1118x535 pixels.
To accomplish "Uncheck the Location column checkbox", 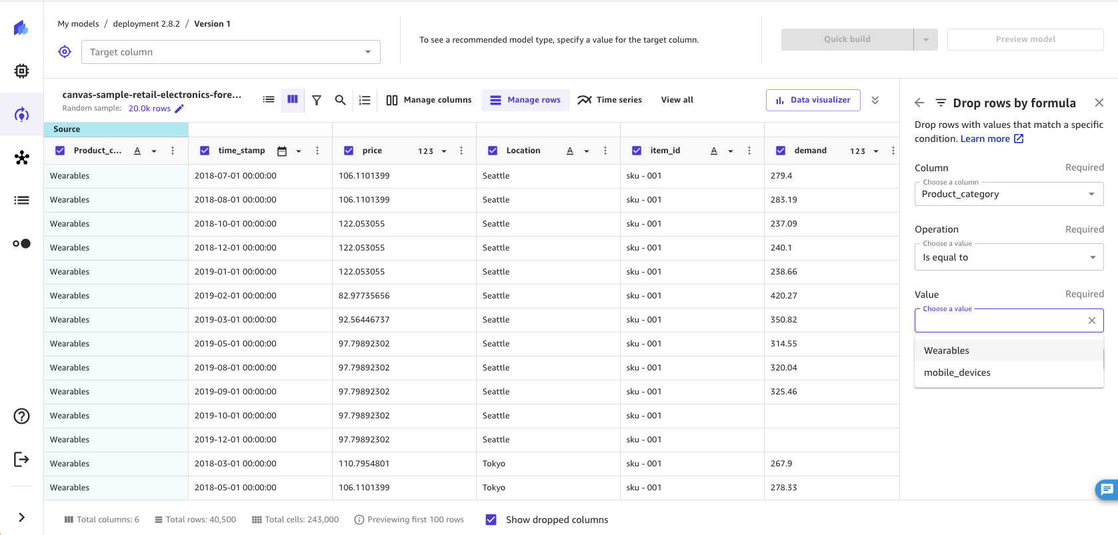I will pos(493,151).
